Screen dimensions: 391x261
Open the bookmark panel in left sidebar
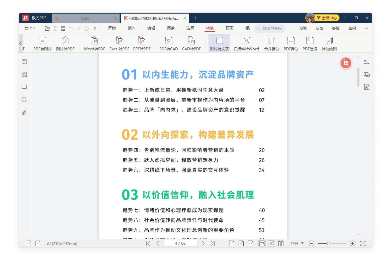click(x=24, y=62)
